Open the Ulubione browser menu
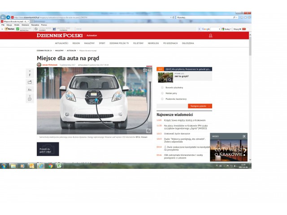The height and width of the screenshot is (215, 287). coord(25,25)
